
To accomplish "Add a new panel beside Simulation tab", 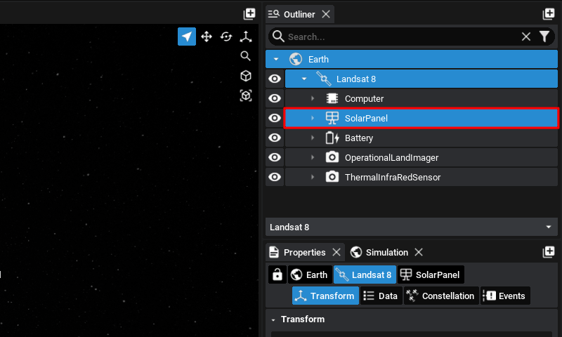I will (549, 252).
